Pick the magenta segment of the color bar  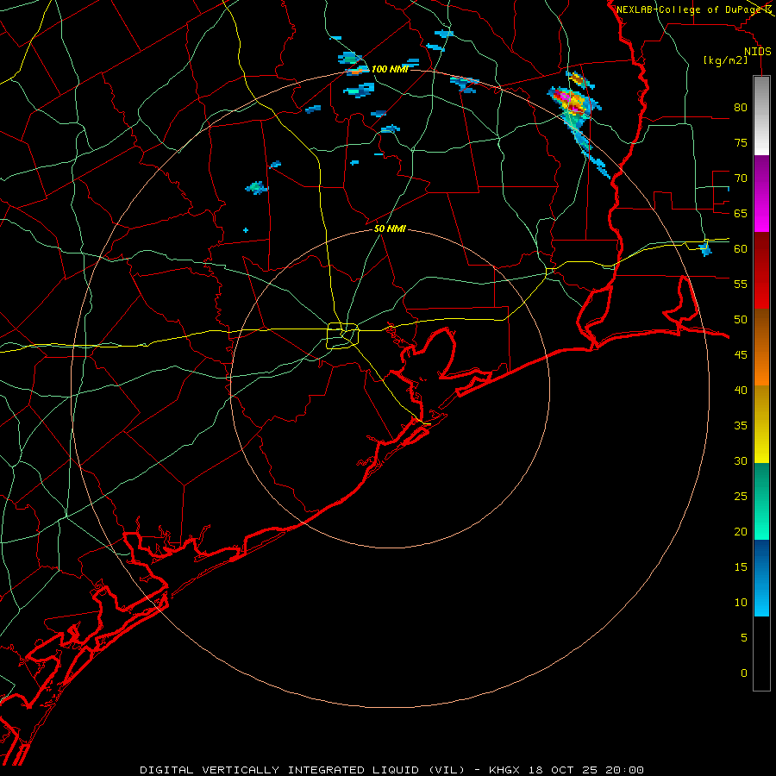pos(761,213)
